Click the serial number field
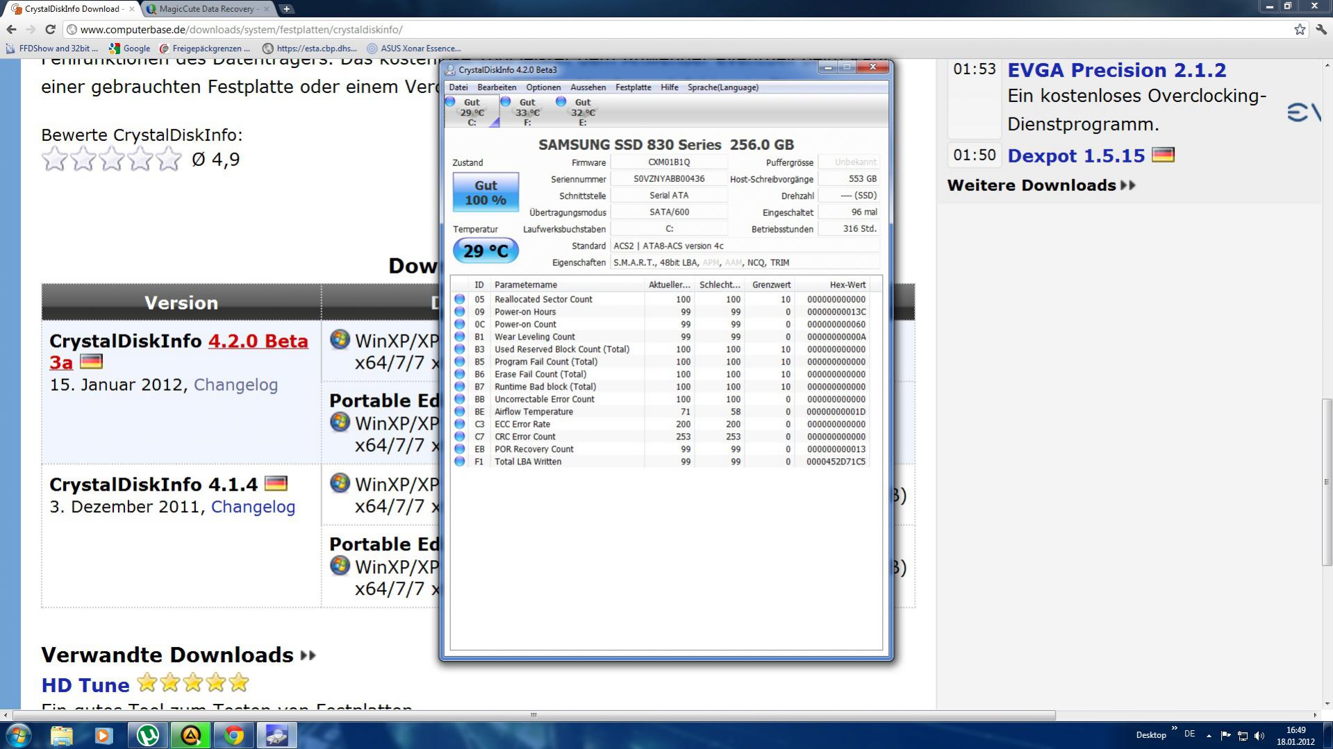 click(669, 179)
